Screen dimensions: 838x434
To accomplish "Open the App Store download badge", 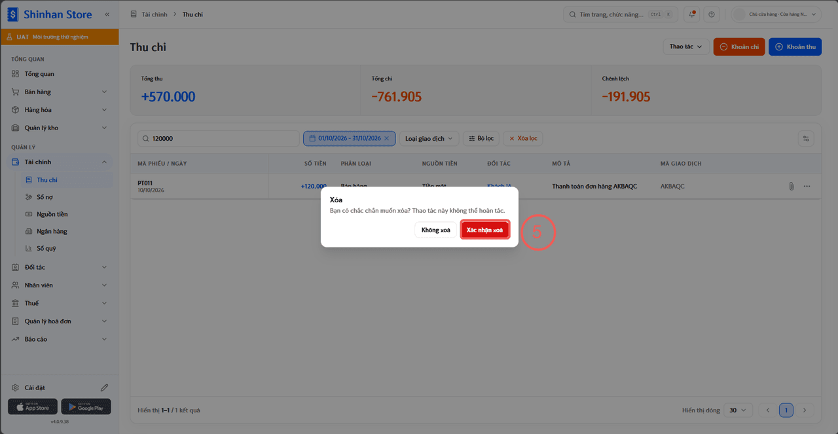I will (x=33, y=407).
